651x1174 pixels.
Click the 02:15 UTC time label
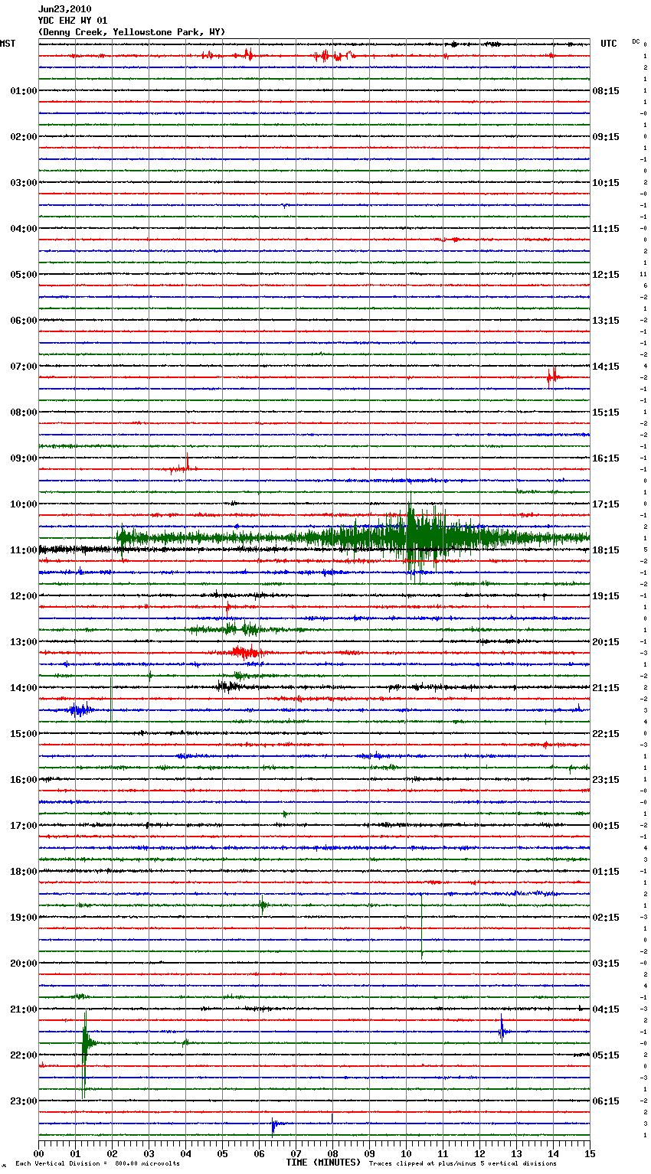pos(606,918)
